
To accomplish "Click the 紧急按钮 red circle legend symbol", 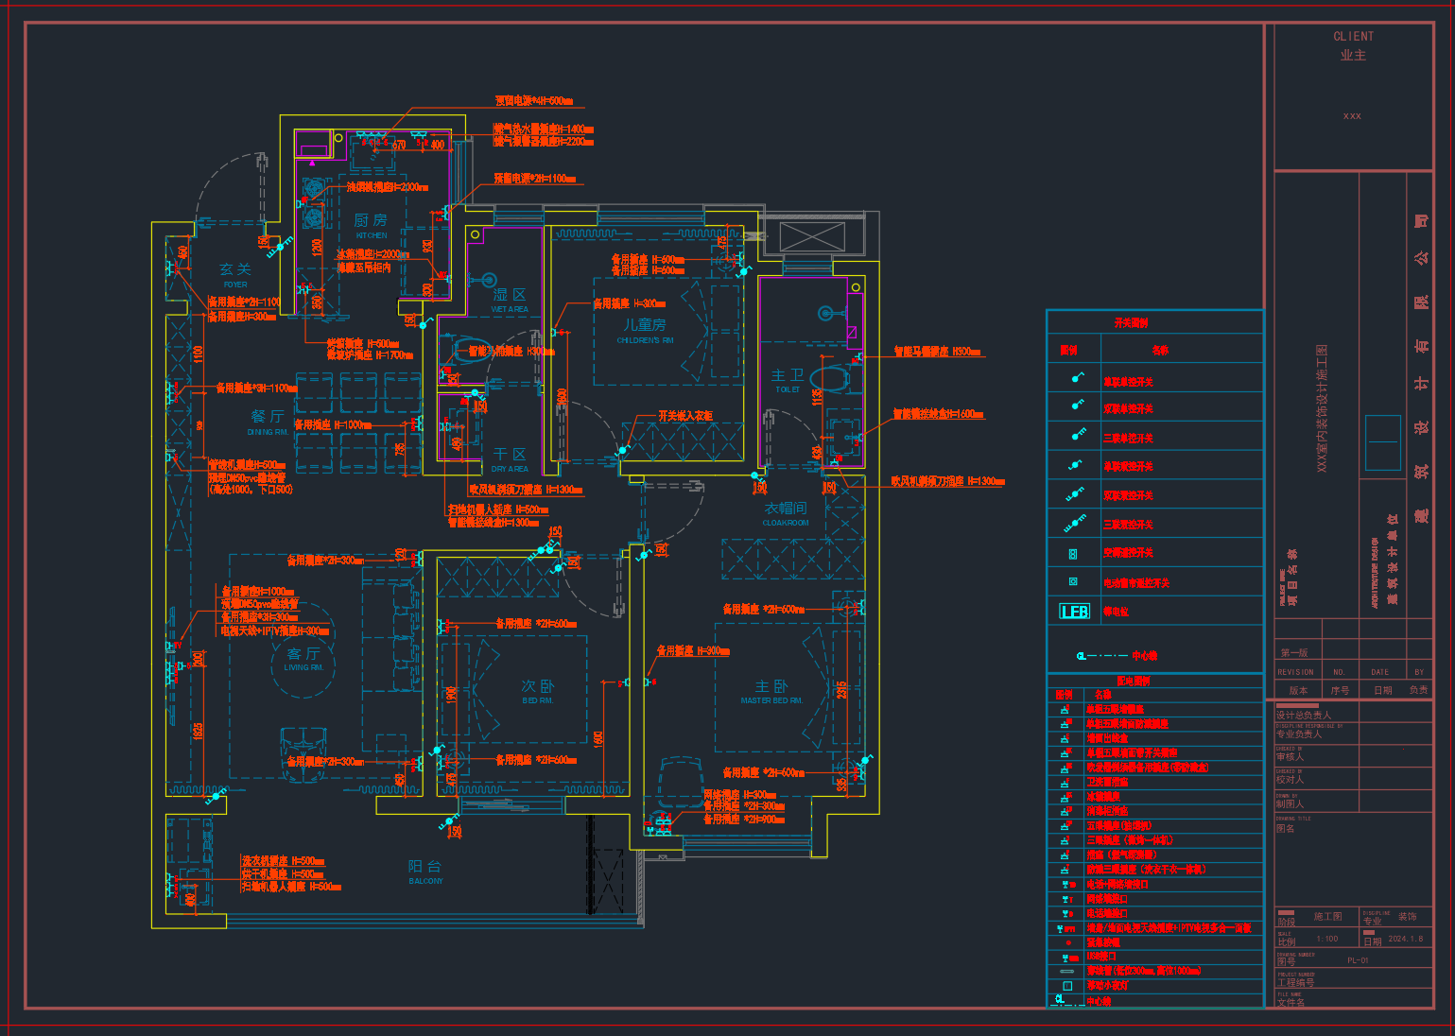I will (x=1067, y=942).
